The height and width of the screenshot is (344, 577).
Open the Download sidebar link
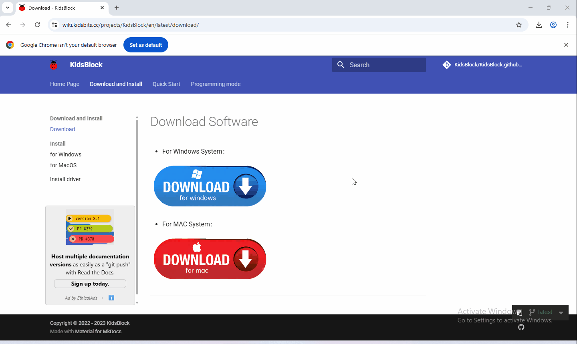coord(63,129)
